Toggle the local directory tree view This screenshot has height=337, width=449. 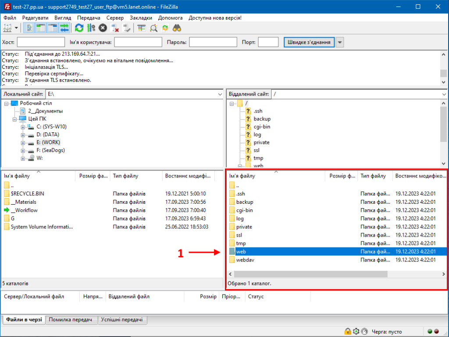click(41, 28)
